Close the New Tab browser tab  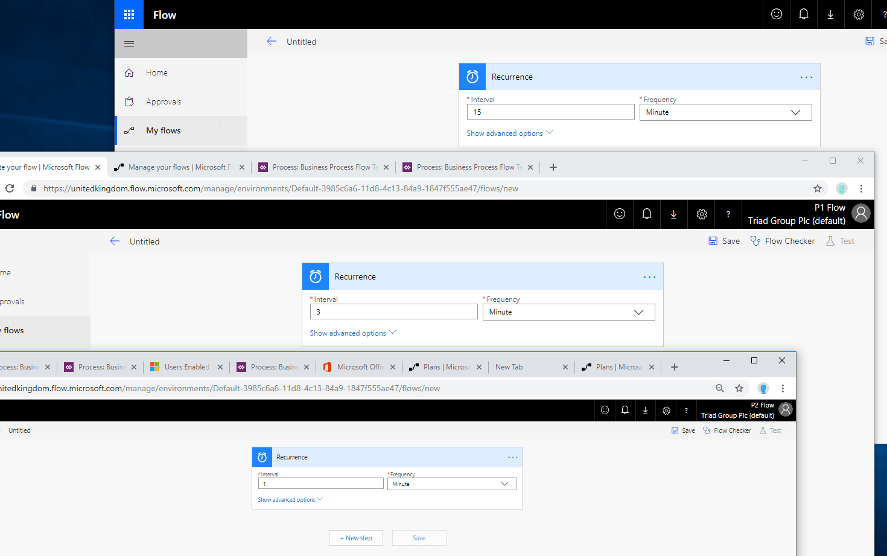(x=565, y=367)
